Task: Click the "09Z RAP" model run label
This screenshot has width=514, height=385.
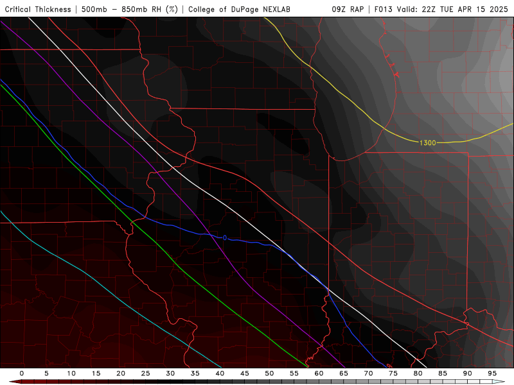Action: (348, 9)
